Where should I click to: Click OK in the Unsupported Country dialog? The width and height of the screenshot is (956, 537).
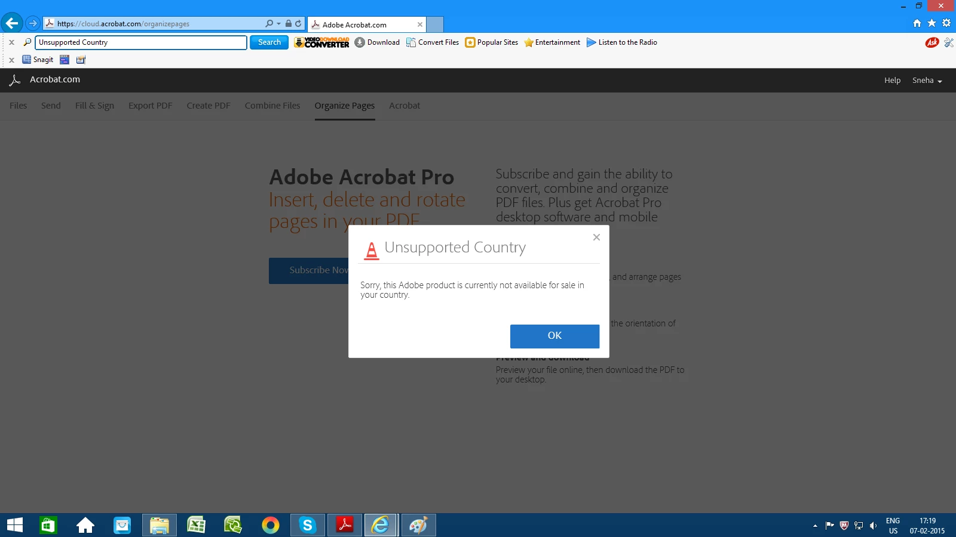(x=554, y=336)
